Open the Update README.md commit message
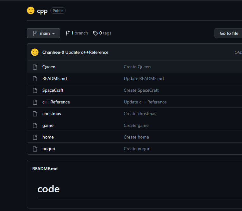This screenshot has width=242, height=211. point(144,78)
